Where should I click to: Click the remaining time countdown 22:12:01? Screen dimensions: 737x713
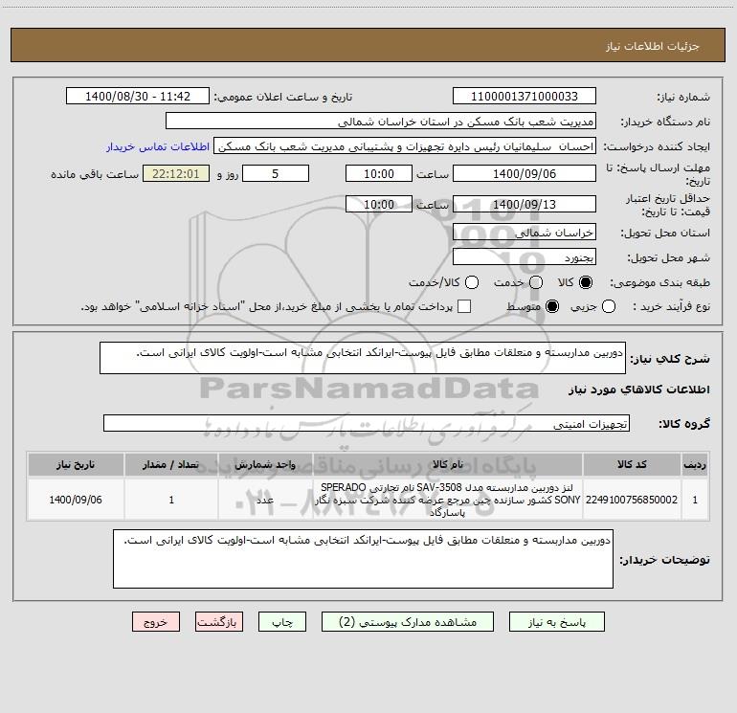[176, 174]
